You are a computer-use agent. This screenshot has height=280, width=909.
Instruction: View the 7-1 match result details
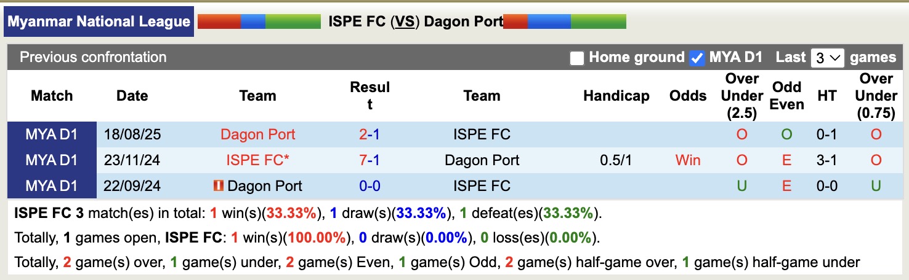(x=370, y=160)
